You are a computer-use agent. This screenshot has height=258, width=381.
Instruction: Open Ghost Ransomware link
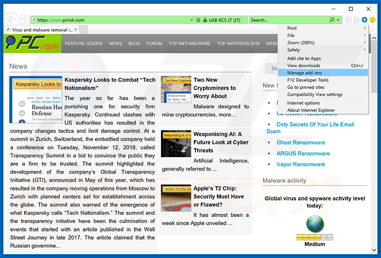(300, 142)
